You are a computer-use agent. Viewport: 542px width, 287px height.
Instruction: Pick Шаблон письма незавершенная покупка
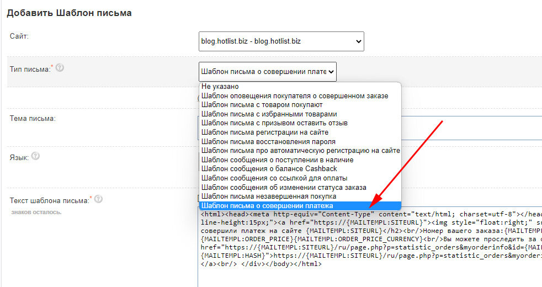click(269, 196)
